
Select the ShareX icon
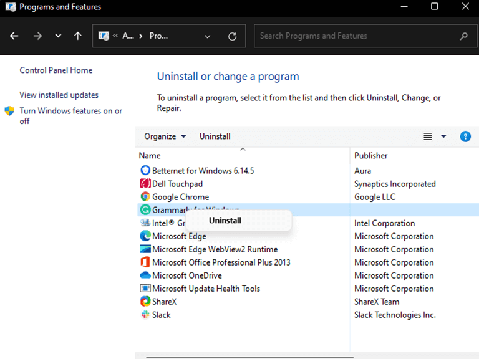click(145, 302)
